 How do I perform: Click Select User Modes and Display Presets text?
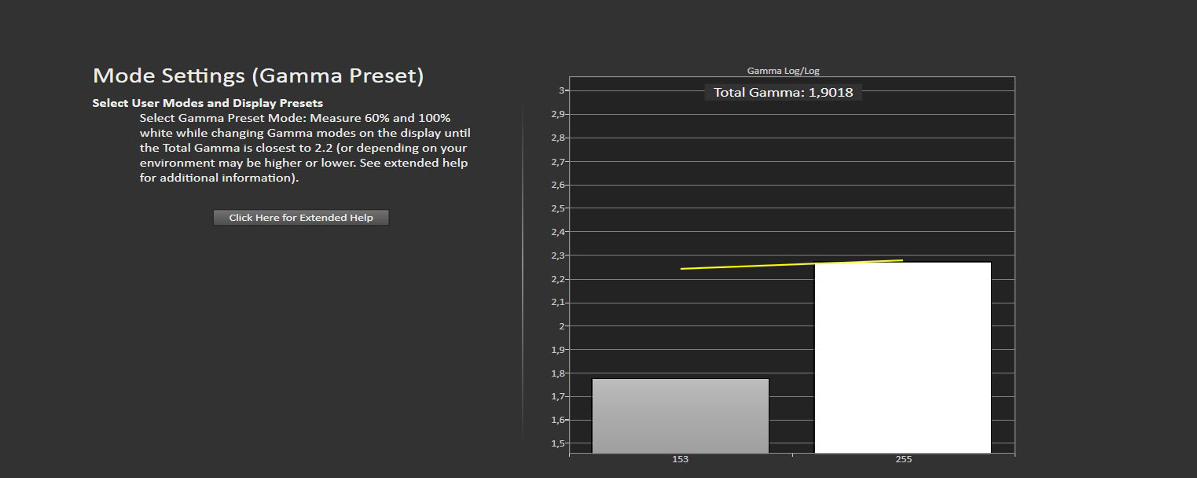207,103
